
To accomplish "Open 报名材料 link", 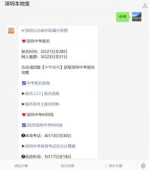I will coord(52,104).
